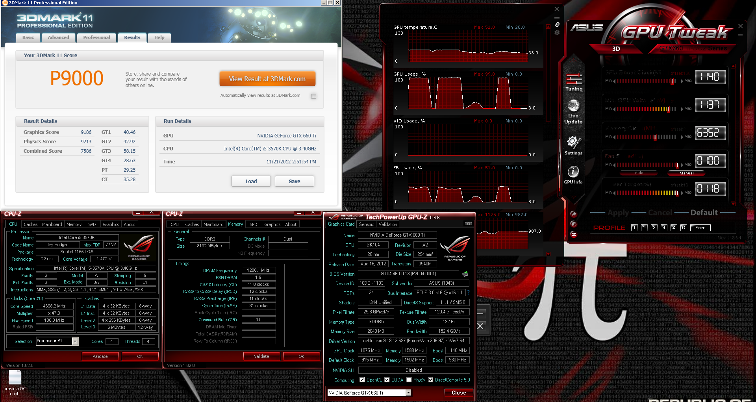Click the monitor window settings gear icon
The image size is (756, 402).
pos(557,33)
